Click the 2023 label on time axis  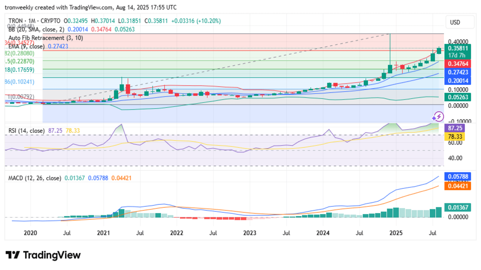tap(250, 233)
